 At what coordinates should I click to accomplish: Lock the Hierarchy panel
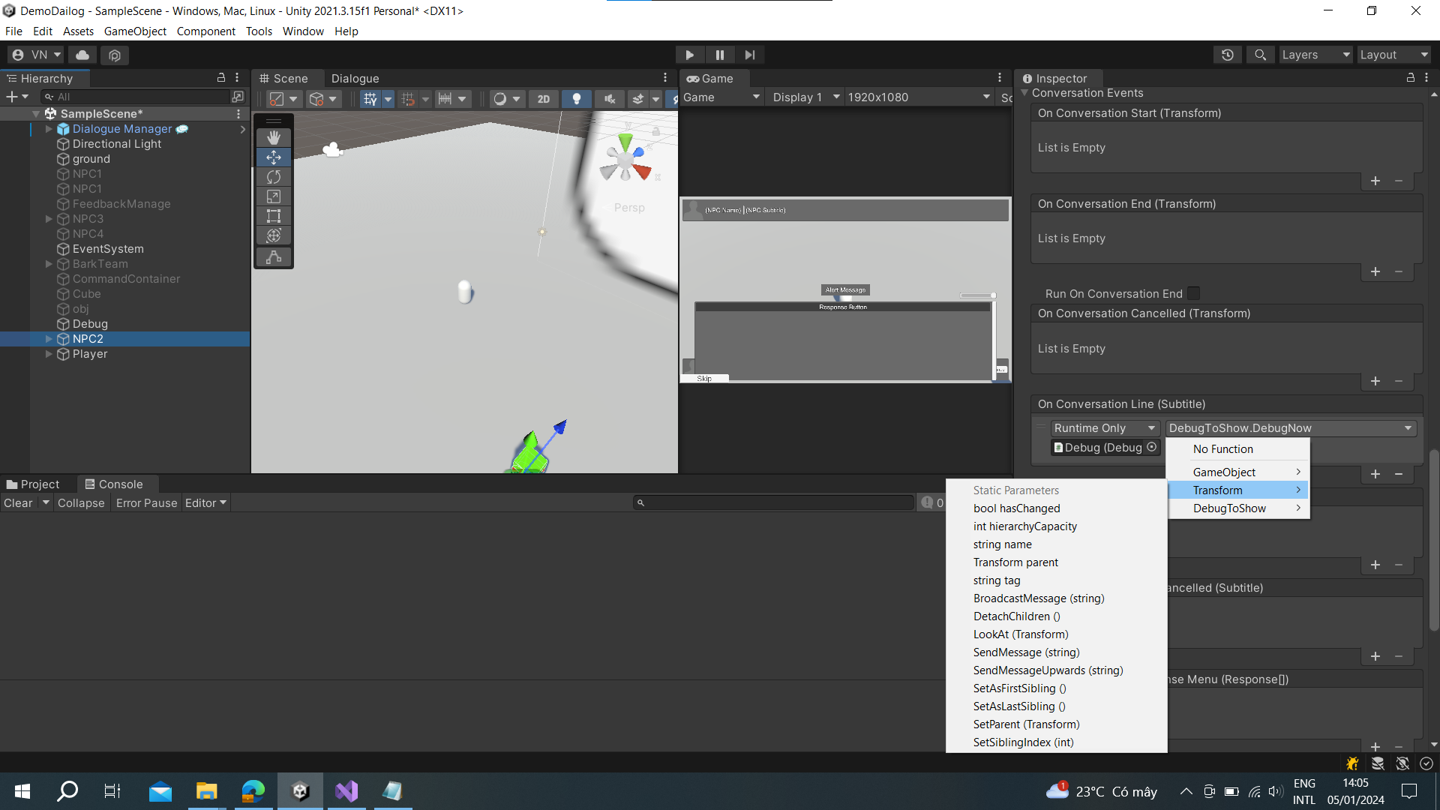pyautogui.click(x=221, y=78)
